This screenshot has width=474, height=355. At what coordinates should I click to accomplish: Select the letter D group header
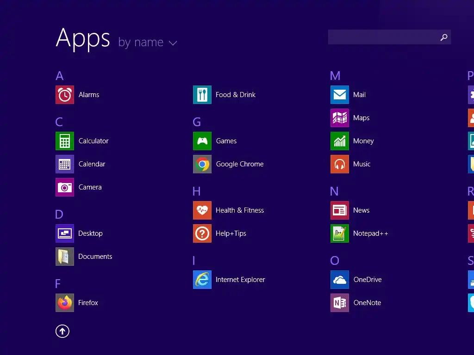(59, 214)
